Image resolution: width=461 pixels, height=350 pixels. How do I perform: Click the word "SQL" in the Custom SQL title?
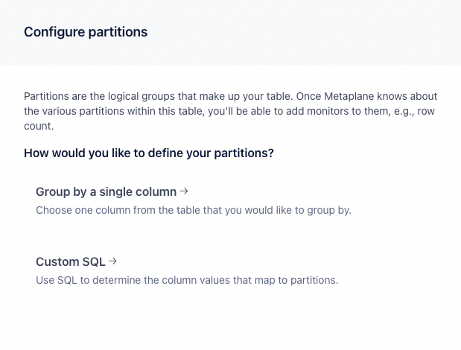click(x=92, y=262)
